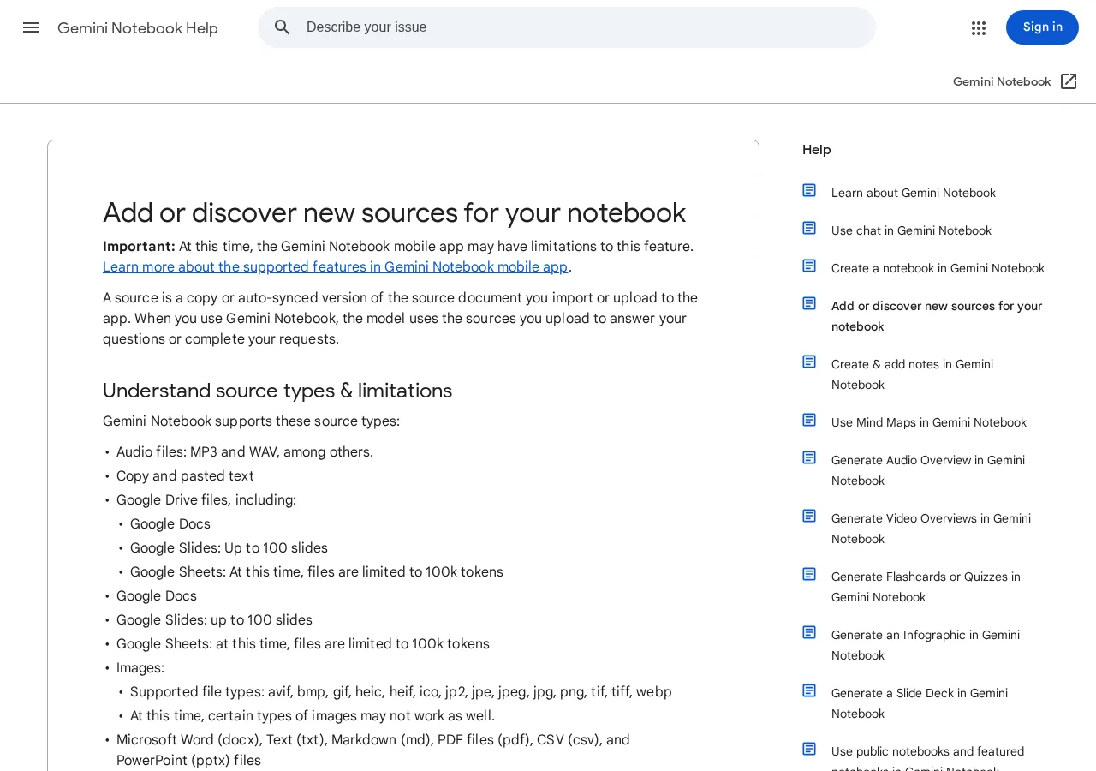Click article icon beside Use Mind Maps

tap(809, 420)
